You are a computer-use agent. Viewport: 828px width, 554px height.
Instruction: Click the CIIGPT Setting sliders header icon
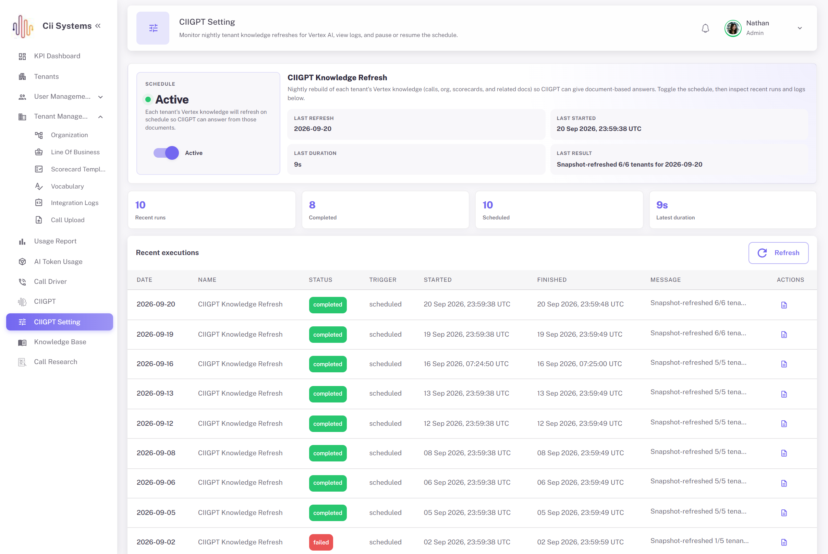point(153,28)
